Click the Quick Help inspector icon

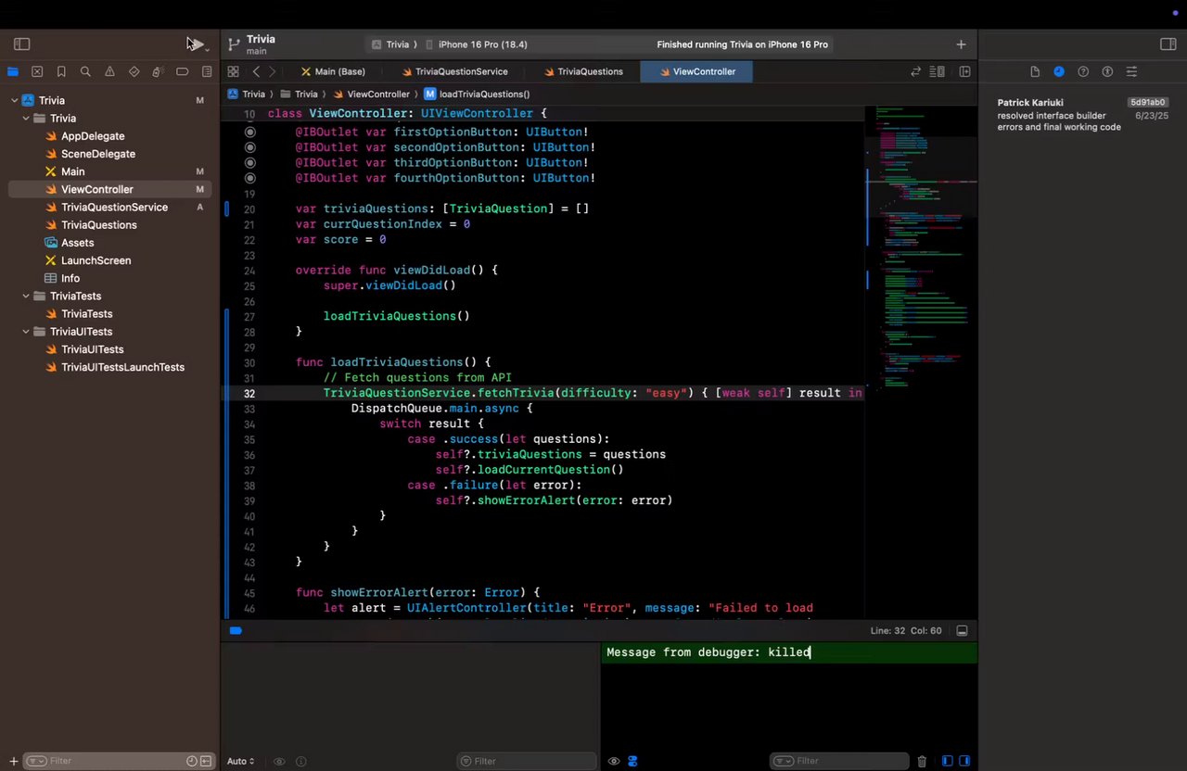[x=1083, y=71]
